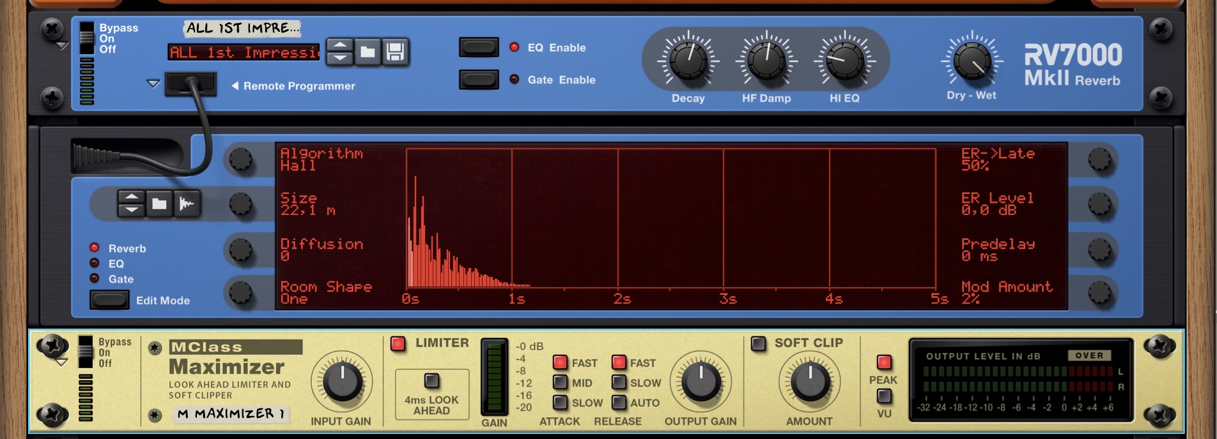Select SLOW release mode
This screenshot has width=1217, height=439.
(x=619, y=382)
